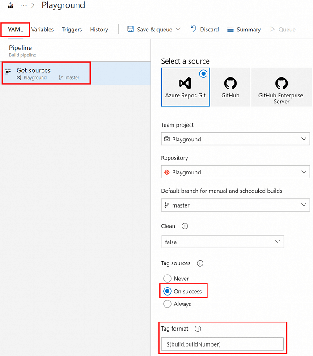Click the master branch icon in dropdown

pyautogui.click(x=167, y=205)
